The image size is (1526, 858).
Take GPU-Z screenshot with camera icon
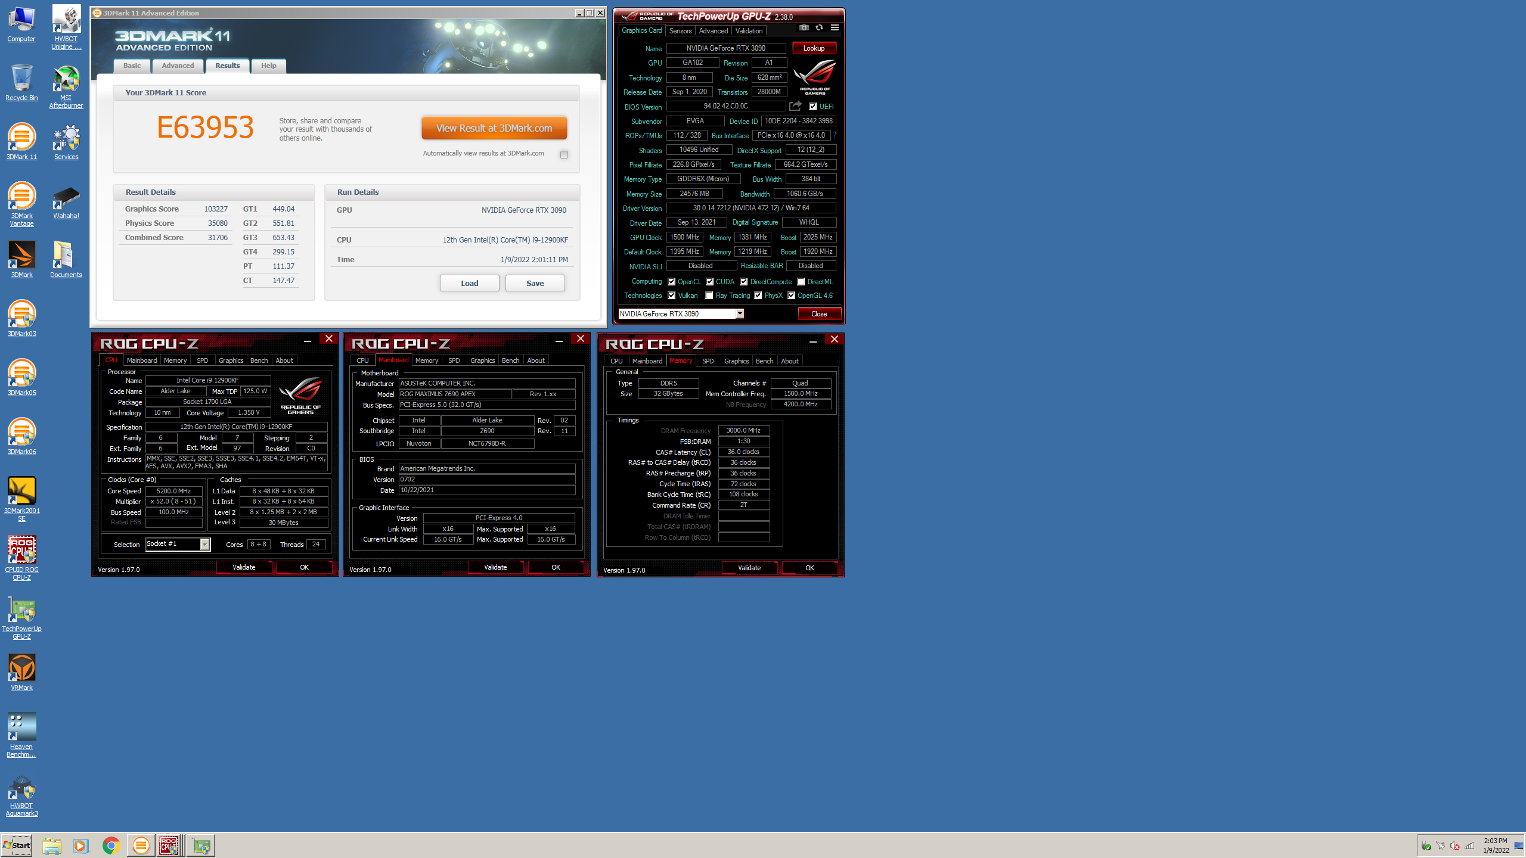coord(804,28)
